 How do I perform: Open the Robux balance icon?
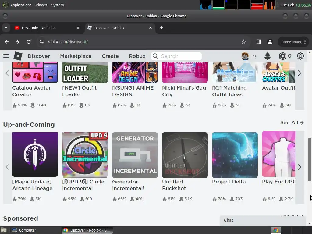coord(282,56)
